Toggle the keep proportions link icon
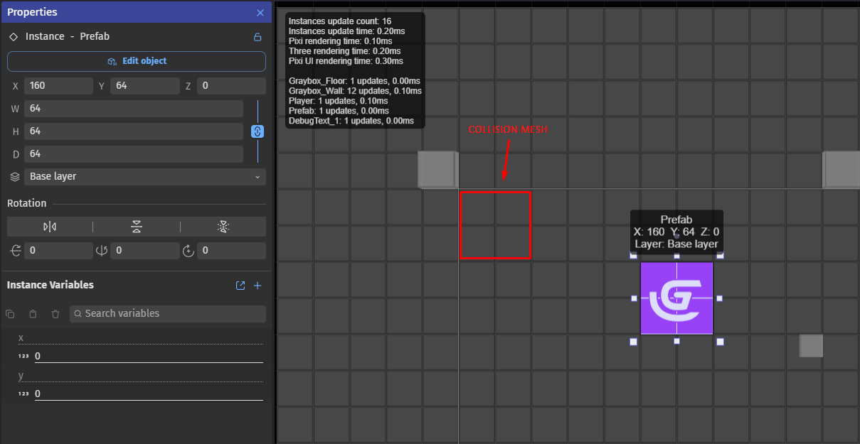The image size is (860, 444). pyautogui.click(x=258, y=131)
